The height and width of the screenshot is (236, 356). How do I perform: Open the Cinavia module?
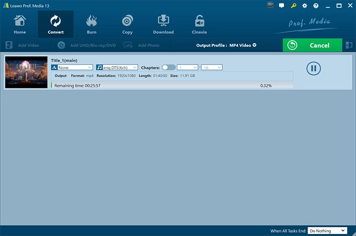tap(199, 24)
